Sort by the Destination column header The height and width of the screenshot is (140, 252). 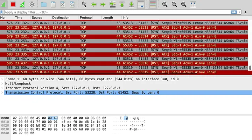coord(61,18)
